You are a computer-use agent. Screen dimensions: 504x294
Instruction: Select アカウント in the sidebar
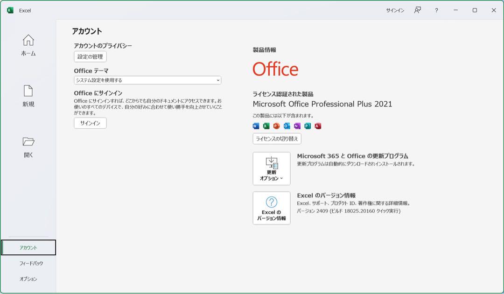tap(28, 248)
